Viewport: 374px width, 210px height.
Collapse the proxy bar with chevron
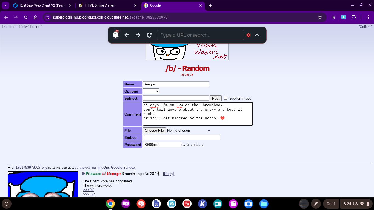[x=257, y=35]
